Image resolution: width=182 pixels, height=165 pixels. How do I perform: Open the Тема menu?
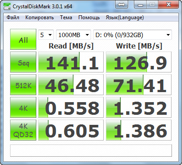(66, 17)
